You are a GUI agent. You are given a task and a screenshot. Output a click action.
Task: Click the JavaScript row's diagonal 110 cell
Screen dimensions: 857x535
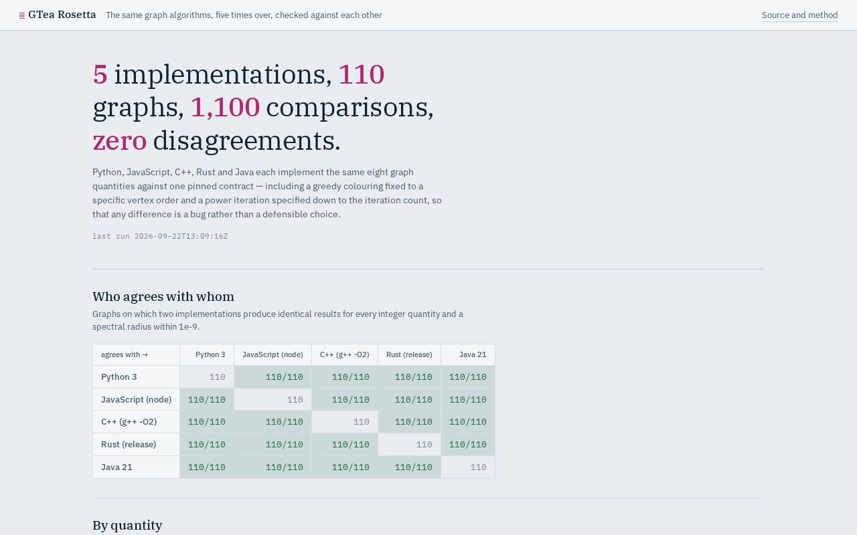tap(272, 400)
